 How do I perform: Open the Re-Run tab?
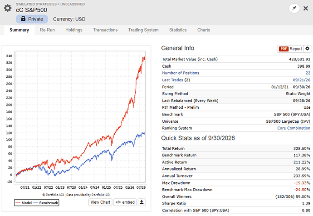pyautogui.click(x=47, y=30)
